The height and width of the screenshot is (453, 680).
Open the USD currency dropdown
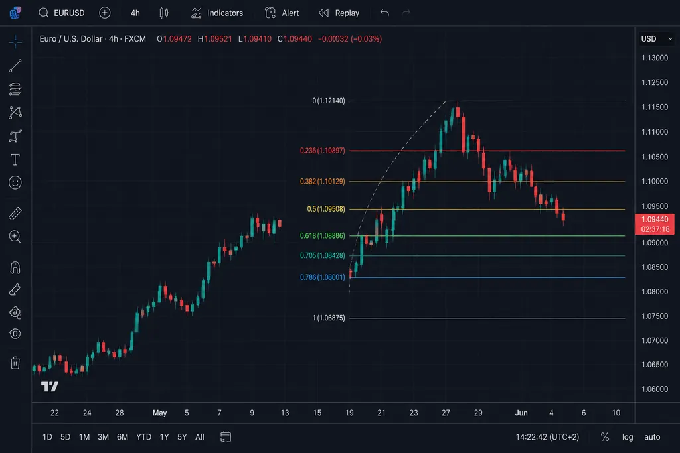pos(657,39)
